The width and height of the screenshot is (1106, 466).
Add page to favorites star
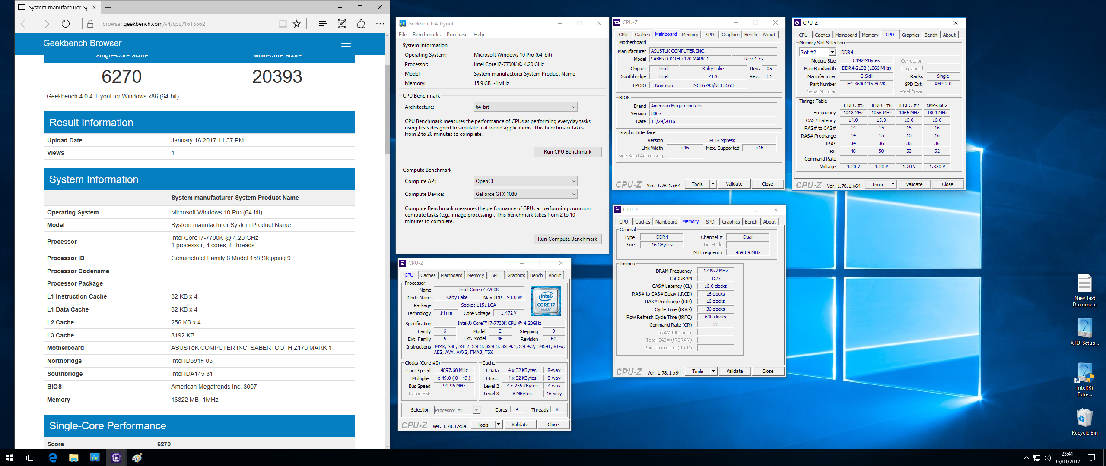tap(297, 24)
